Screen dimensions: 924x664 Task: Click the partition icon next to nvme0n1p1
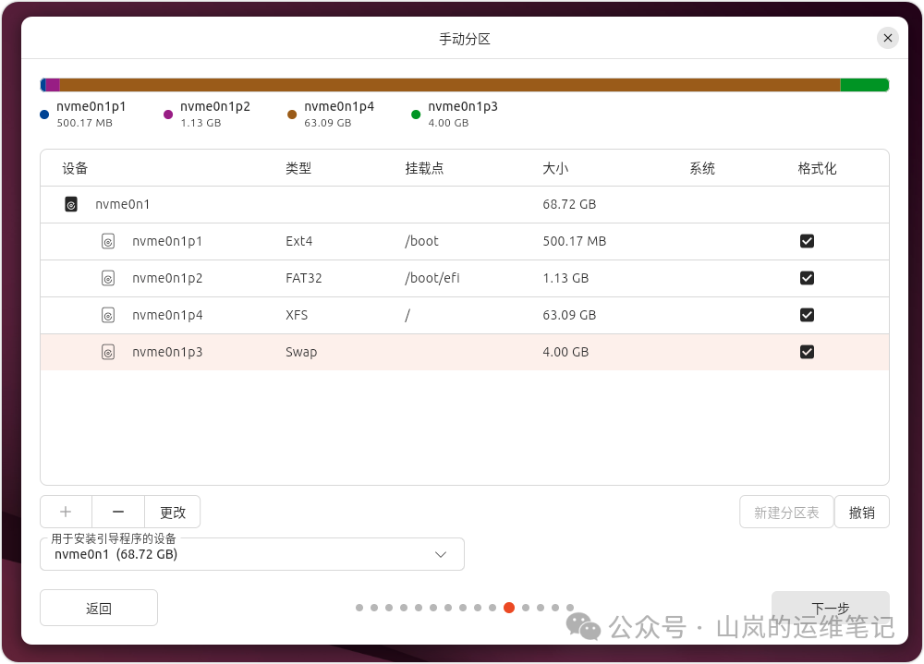tap(108, 241)
